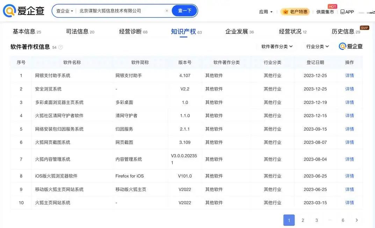
Task: View 详情 for iOS版火狐浏览器软件
Action: [349, 176]
